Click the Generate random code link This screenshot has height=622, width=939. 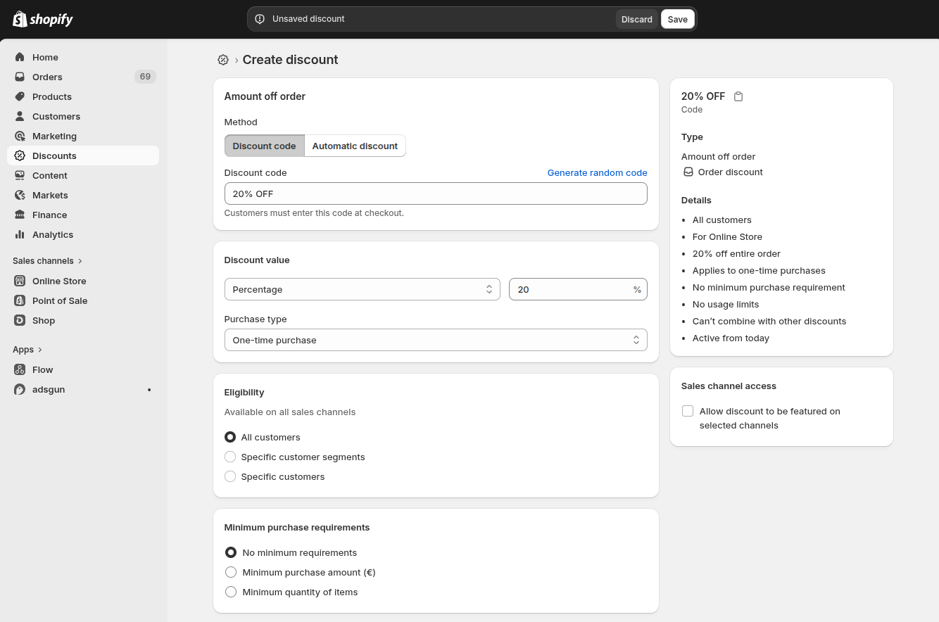click(597, 172)
